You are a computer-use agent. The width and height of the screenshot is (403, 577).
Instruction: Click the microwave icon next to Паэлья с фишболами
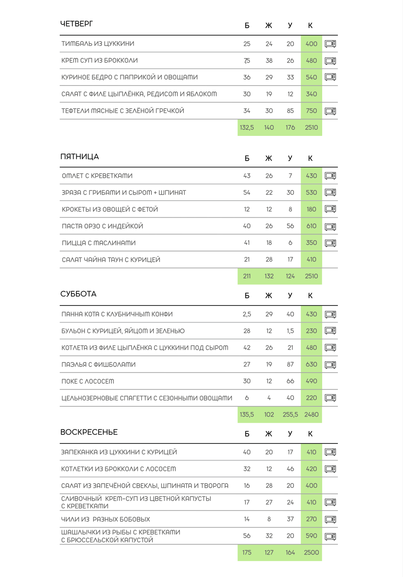330,364
